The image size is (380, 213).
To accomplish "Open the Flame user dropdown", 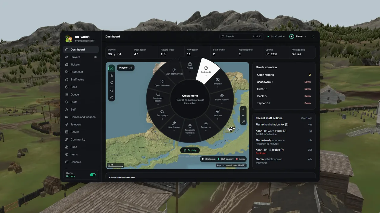I will tap(298, 36).
